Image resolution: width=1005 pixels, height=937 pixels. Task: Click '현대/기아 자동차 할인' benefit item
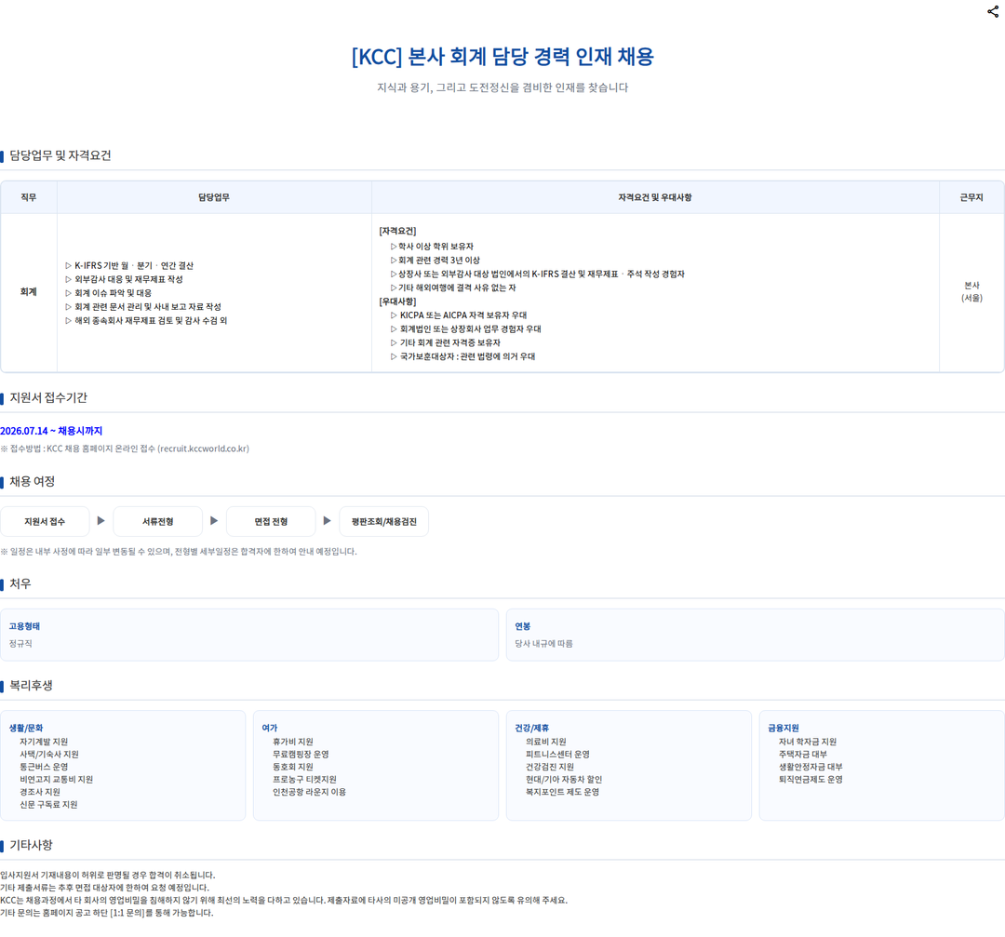pyautogui.click(x=564, y=780)
